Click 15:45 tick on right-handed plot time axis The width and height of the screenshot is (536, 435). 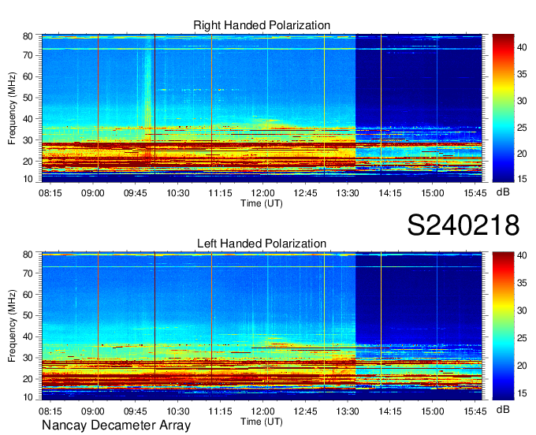click(475, 193)
